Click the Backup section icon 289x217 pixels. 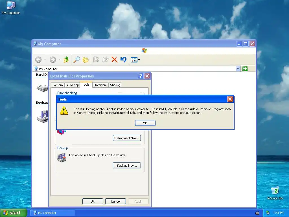coord(62,158)
